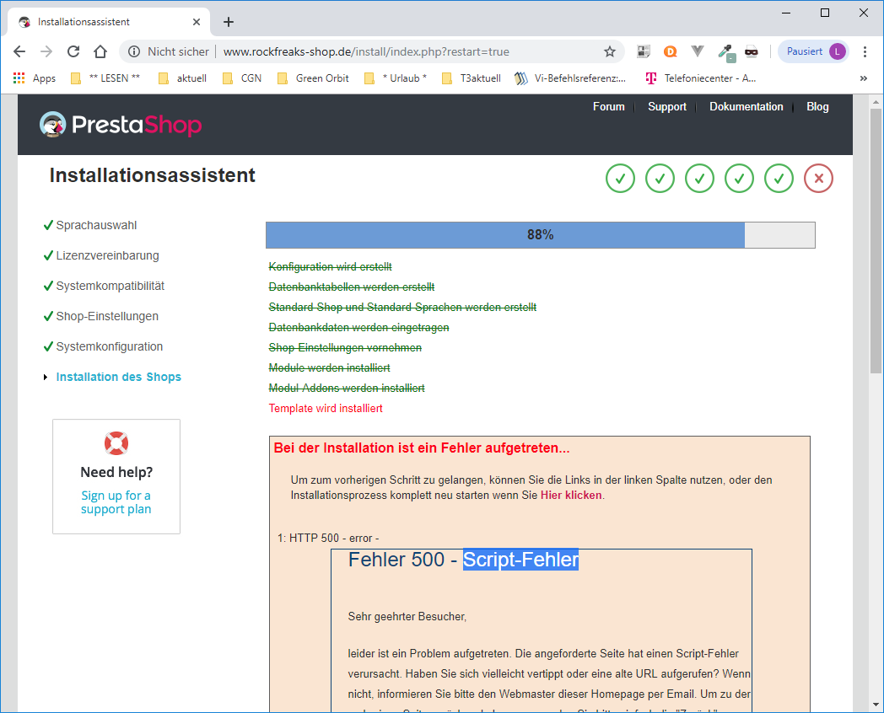This screenshot has width=884, height=713.
Task: Click the red X step circle
Action: (818, 179)
